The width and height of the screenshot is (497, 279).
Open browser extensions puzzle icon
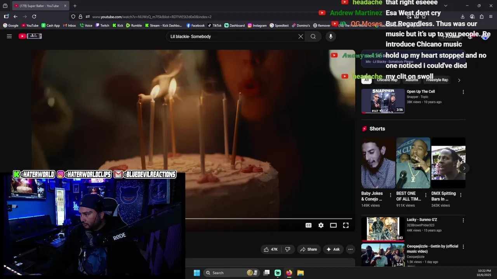pyautogui.click(x=481, y=17)
